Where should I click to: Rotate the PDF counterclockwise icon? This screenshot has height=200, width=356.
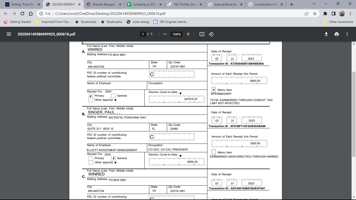[x=211, y=34]
